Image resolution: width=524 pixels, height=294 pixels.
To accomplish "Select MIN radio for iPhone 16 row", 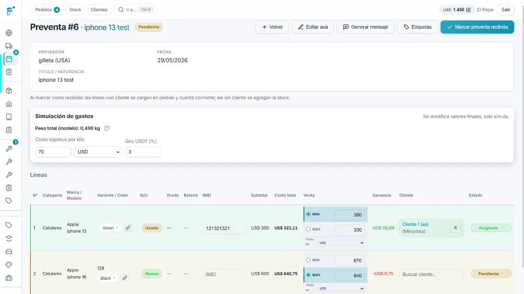I will click(308, 260).
